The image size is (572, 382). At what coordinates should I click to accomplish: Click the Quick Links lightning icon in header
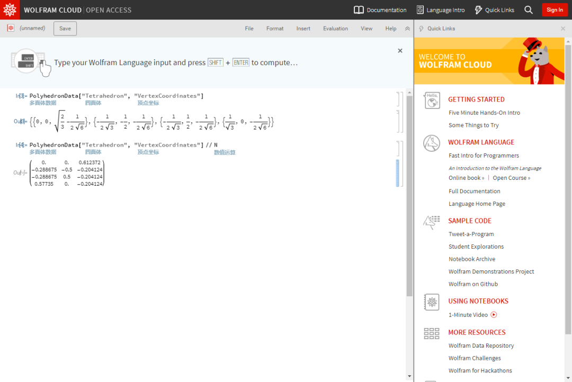(478, 10)
